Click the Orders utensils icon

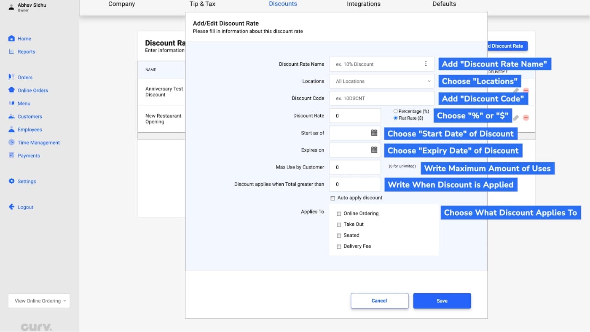(x=12, y=77)
